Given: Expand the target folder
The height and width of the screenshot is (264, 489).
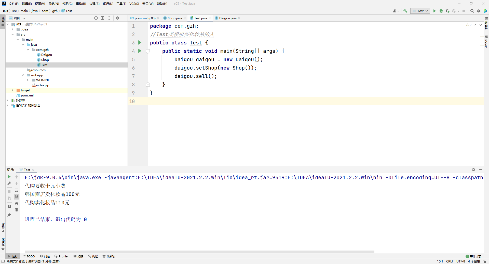Looking at the screenshot, I should click(12, 90).
